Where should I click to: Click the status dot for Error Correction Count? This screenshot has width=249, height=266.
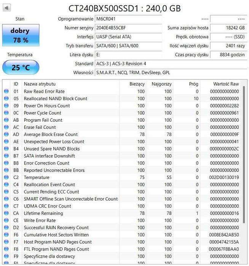(6, 163)
